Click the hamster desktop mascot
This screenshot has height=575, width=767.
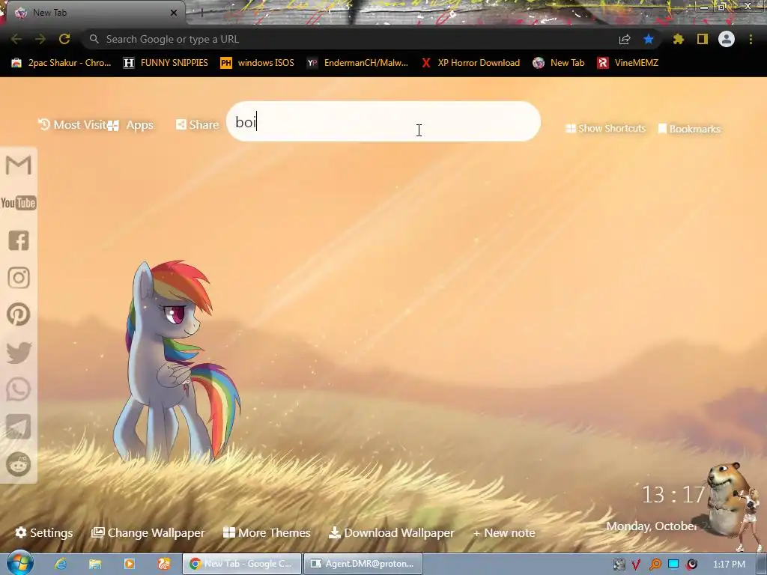coord(727,499)
